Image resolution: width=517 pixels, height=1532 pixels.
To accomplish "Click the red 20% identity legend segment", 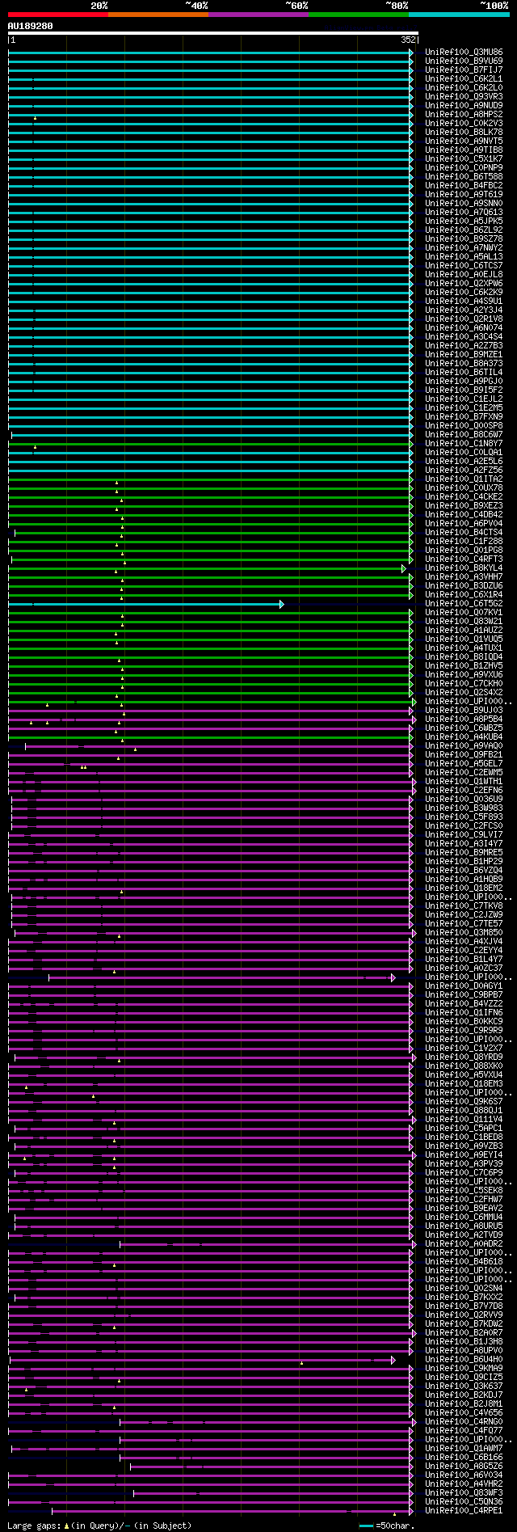I will (x=58, y=15).
